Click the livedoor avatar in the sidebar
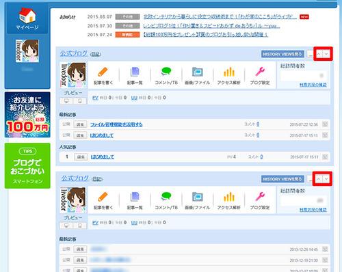This screenshot has height=272, width=342. 27,51
